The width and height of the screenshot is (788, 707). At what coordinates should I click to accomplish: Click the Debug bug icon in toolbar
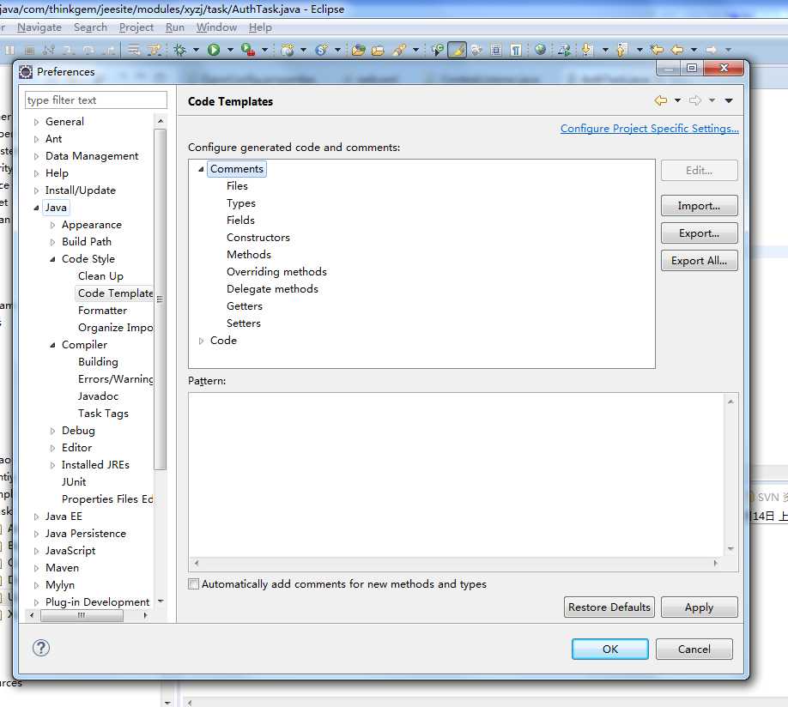pyautogui.click(x=179, y=49)
